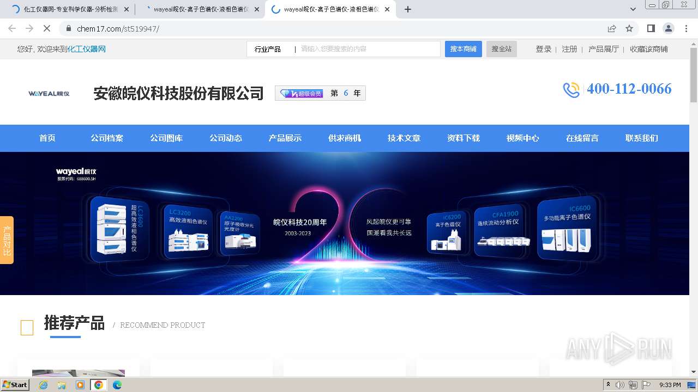Screen dimensions: 698x392
Task: Select the 超级会员 第6年 badge
Action: pyautogui.click(x=320, y=94)
